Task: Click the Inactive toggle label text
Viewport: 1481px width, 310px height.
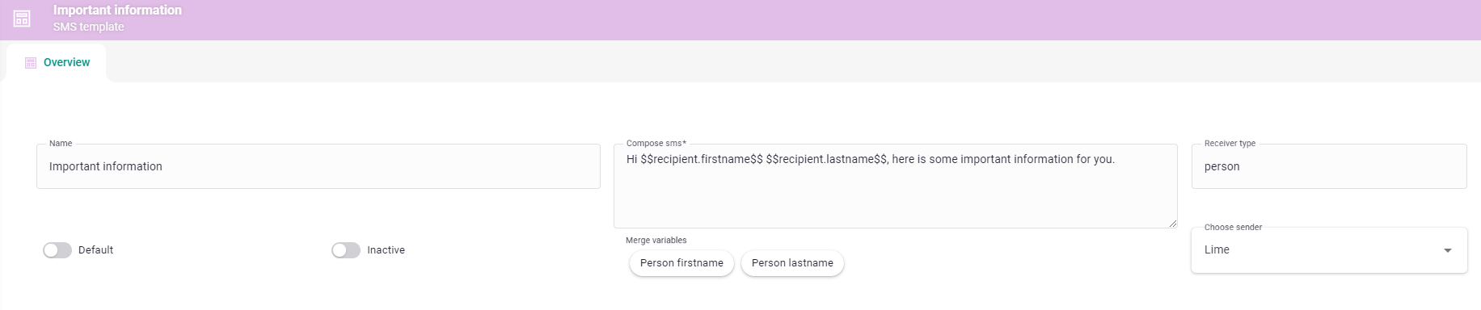Action: pyautogui.click(x=386, y=250)
